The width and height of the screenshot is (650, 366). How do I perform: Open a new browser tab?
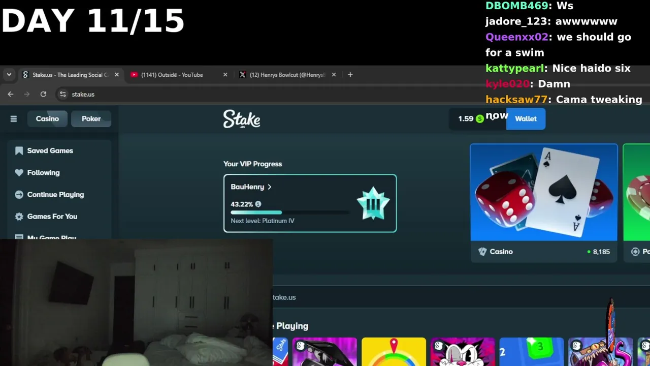point(350,75)
